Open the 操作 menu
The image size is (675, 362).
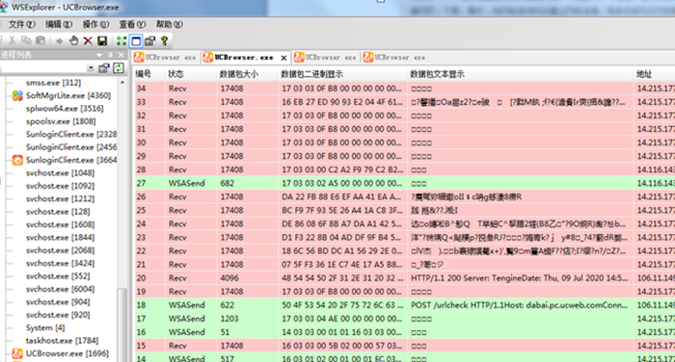point(95,24)
